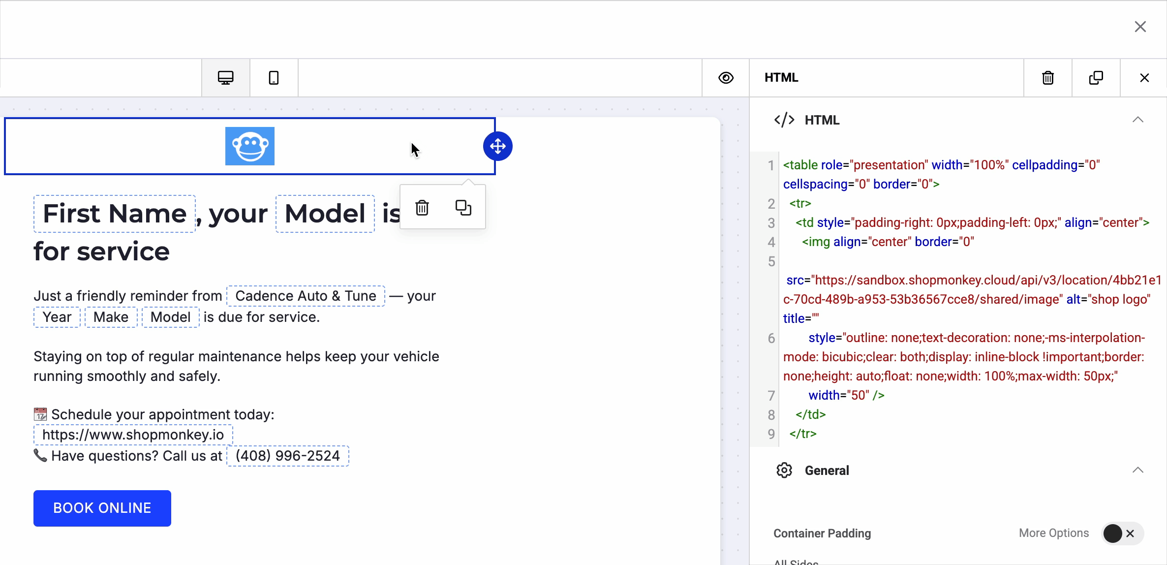This screenshot has width=1167, height=565.
Task: Click the width="50" code on line 7
Action: (x=846, y=395)
